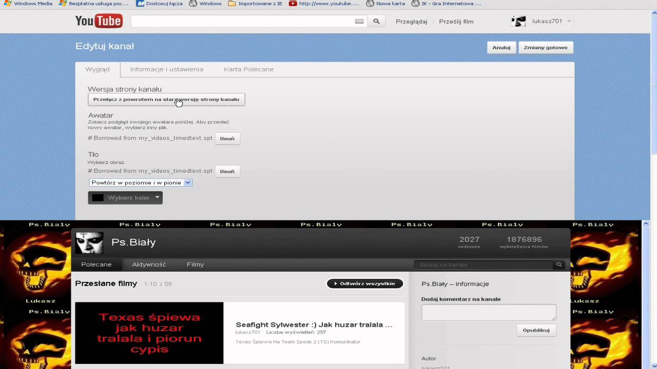
Task: Click the 1876896 wyświetlenia filmów count
Action: pos(524,242)
